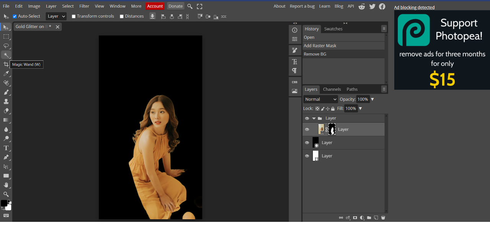Screen dimensions: 490x230
Task: Open the History panel options menu
Action: 384,29
